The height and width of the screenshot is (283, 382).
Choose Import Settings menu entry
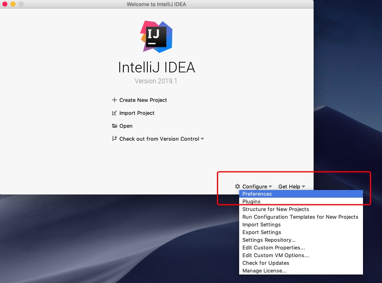point(261,225)
